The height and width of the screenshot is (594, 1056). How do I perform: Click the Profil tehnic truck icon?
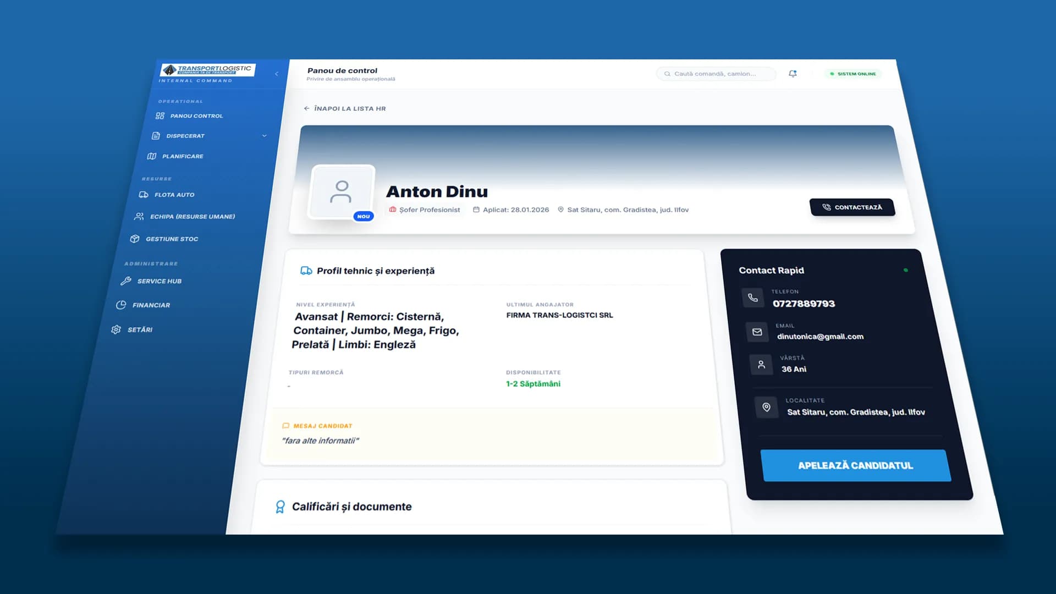pyautogui.click(x=306, y=271)
